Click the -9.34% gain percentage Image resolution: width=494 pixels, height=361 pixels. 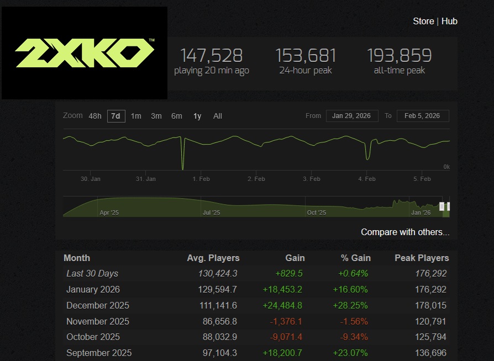pyautogui.click(x=354, y=337)
